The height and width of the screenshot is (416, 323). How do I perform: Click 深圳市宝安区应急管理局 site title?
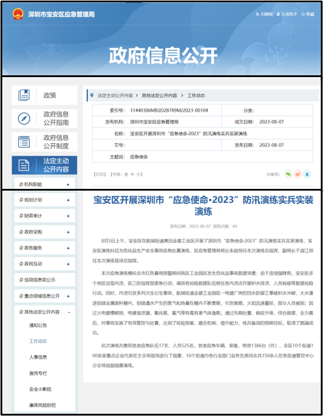(61, 14)
